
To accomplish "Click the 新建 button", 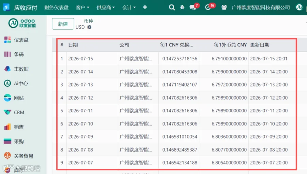I will pyautogui.click(x=63, y=24).
